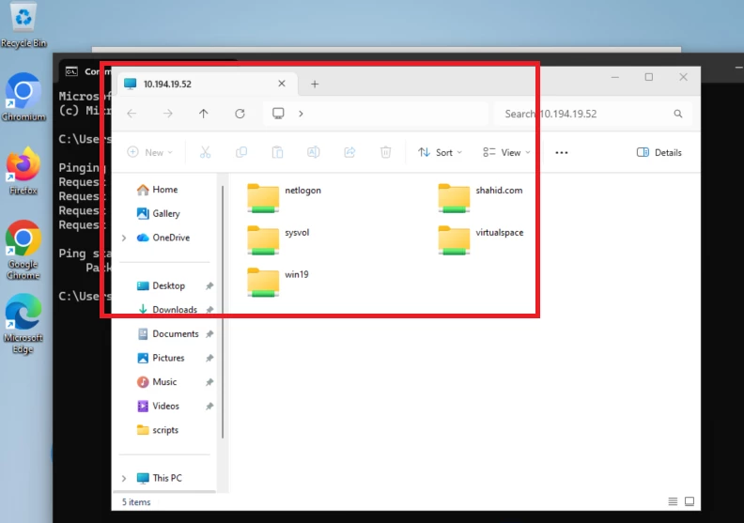Go forward with the right arrow
744x523 pixels.
[x=168, y=114]
